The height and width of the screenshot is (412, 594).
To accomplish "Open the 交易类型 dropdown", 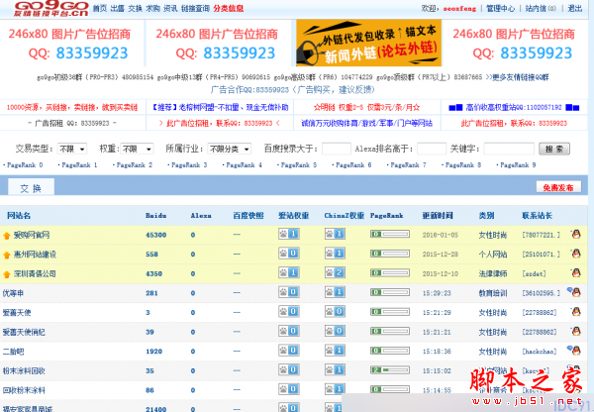I will (x=72, y=149).
